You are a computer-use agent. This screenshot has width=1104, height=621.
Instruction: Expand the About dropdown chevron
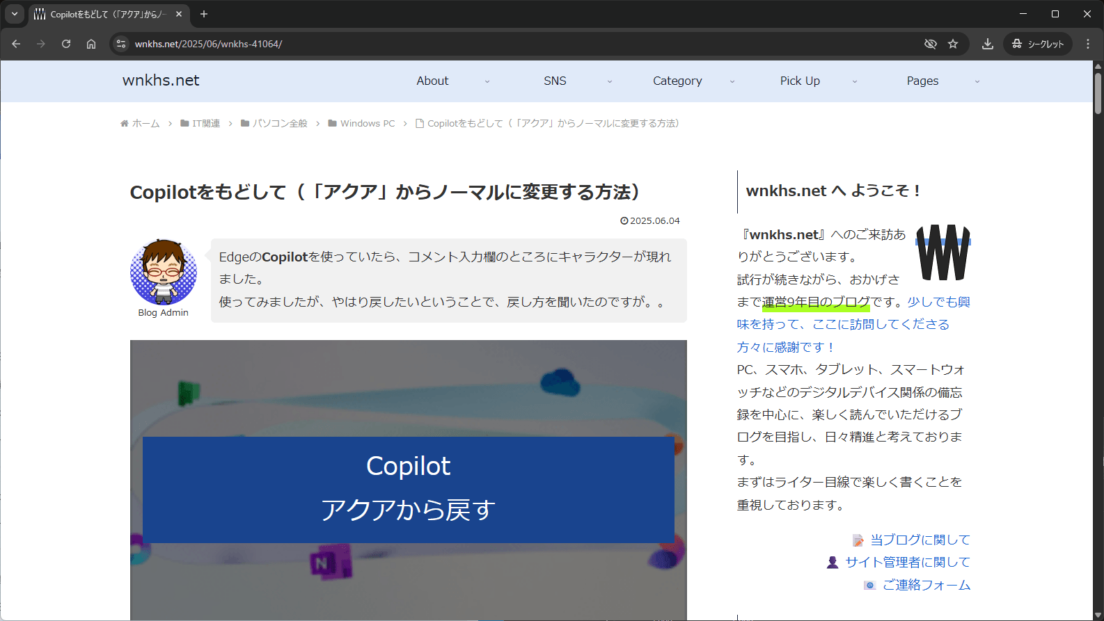click(x=487, y=81)
